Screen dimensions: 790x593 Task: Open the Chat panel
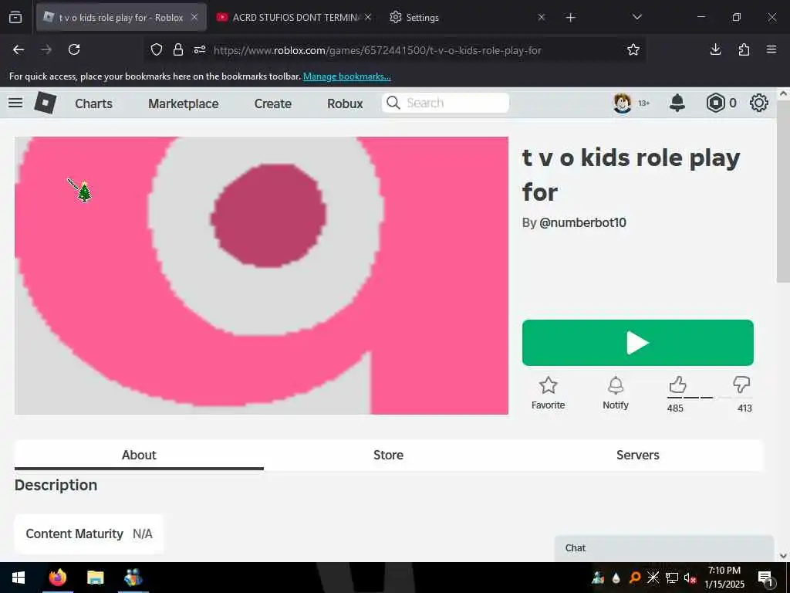(x=664, y=548)
